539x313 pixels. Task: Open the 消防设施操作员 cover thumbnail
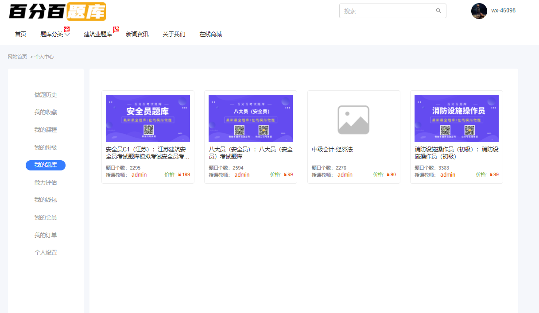coord(457,118)
